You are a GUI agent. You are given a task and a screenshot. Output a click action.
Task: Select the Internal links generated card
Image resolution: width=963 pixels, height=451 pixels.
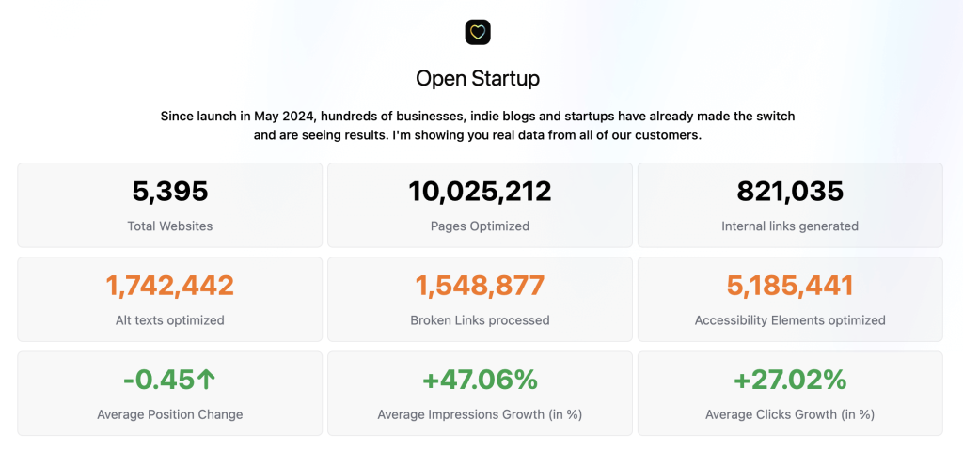point(790,205)
